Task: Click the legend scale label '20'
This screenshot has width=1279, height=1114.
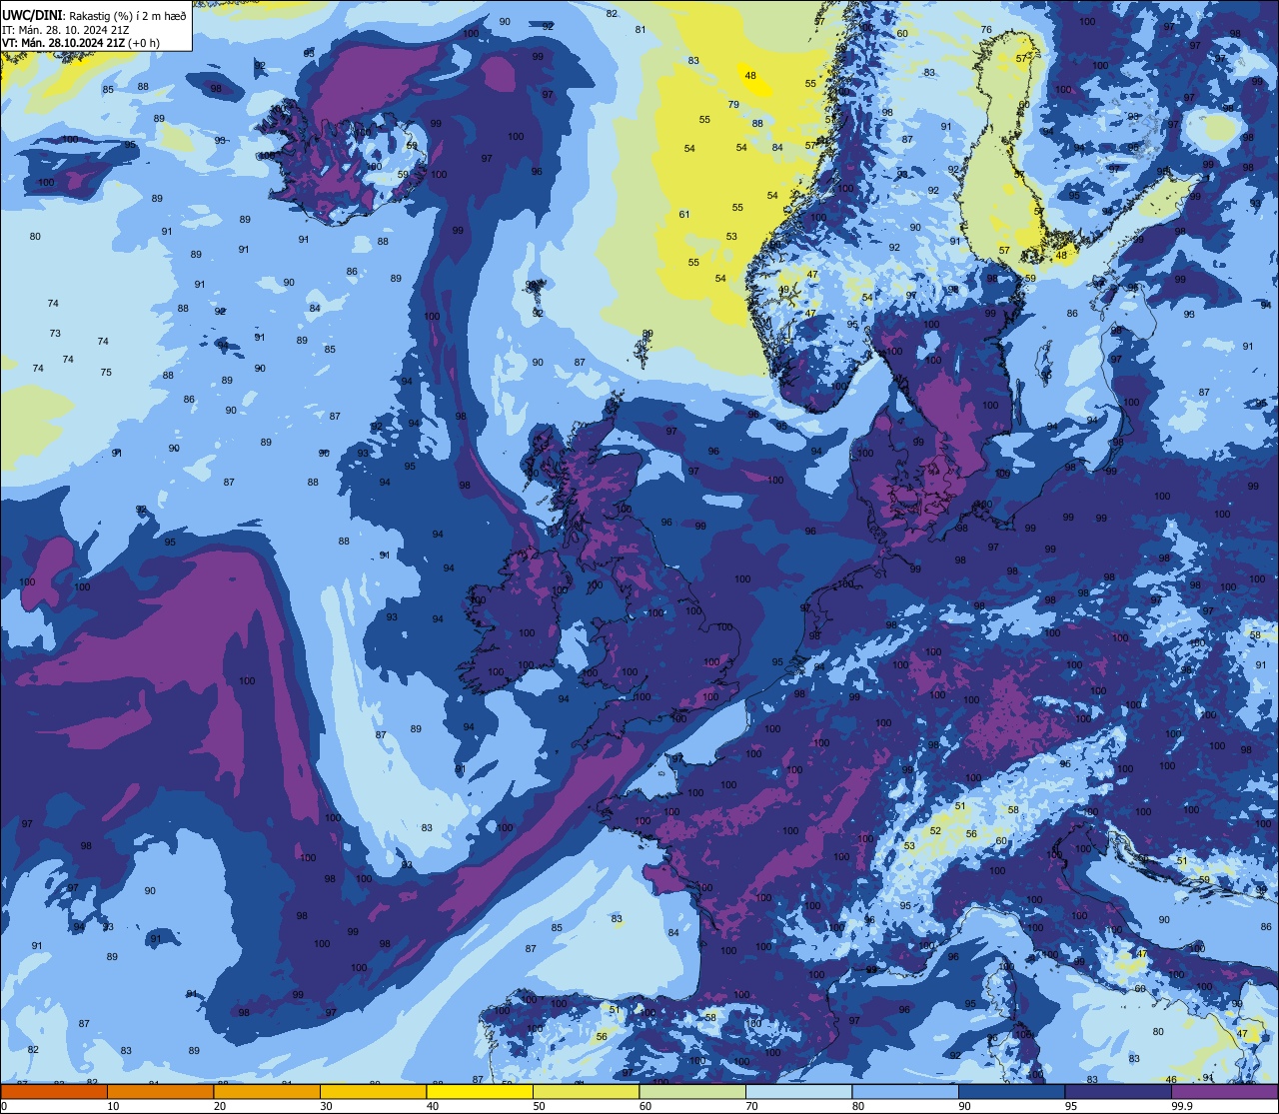Action: click(220, 1106)
